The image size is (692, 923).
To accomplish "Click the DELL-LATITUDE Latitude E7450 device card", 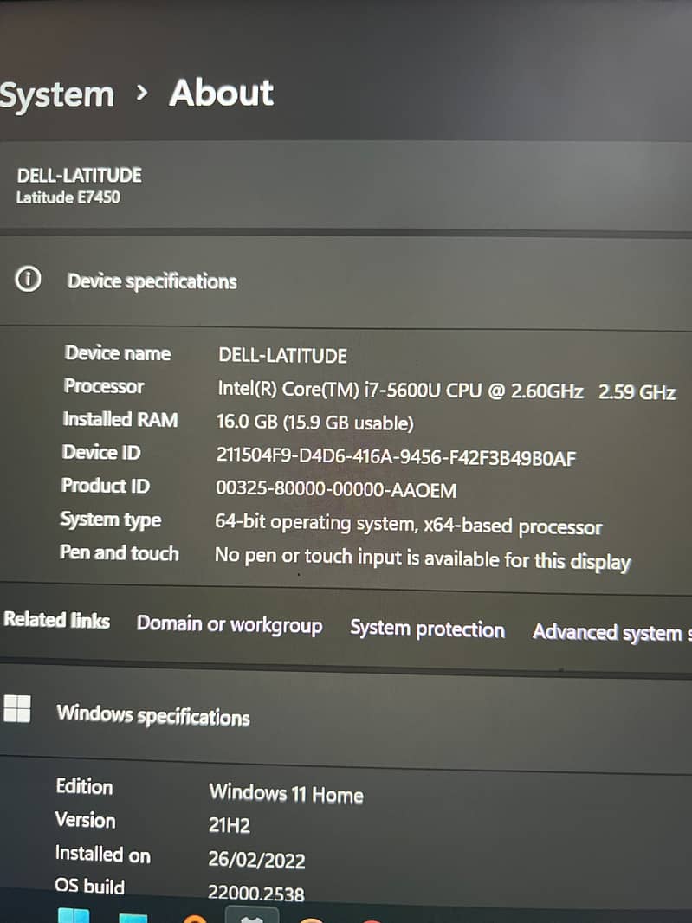I will coord(346,184).
